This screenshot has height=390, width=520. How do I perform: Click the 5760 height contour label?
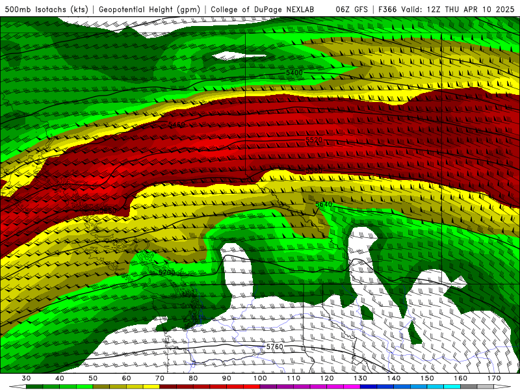pos(274,346)
